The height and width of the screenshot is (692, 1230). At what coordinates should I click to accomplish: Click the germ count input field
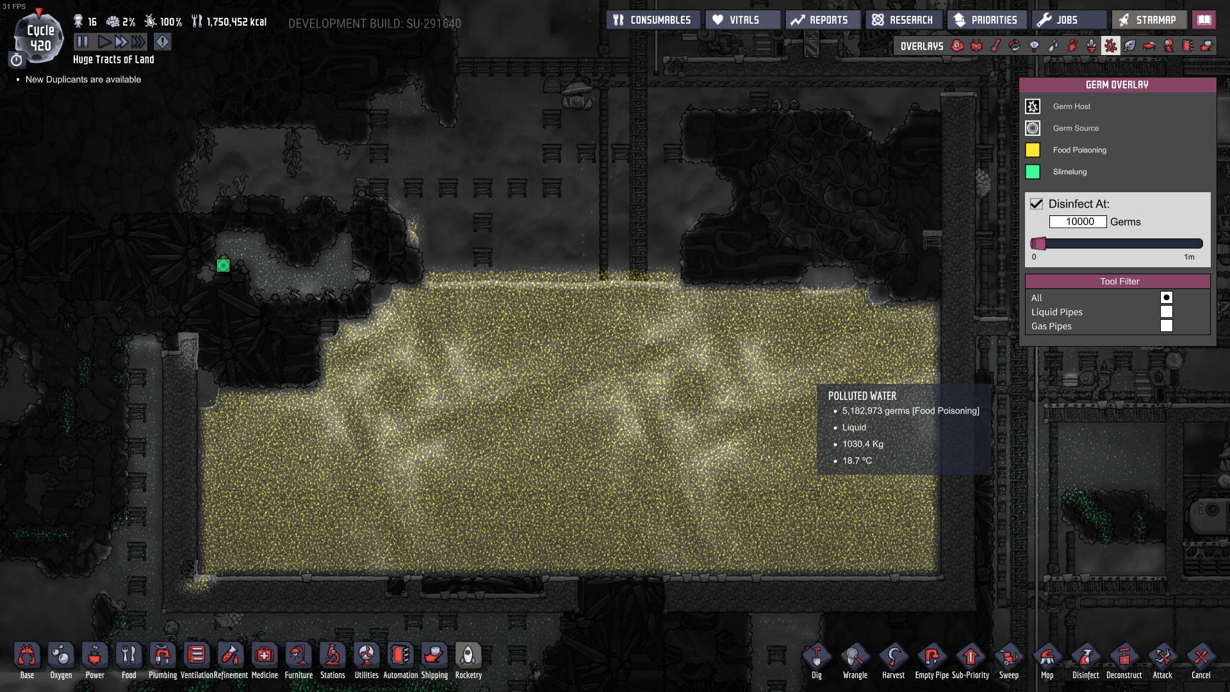coord(1078,222)
